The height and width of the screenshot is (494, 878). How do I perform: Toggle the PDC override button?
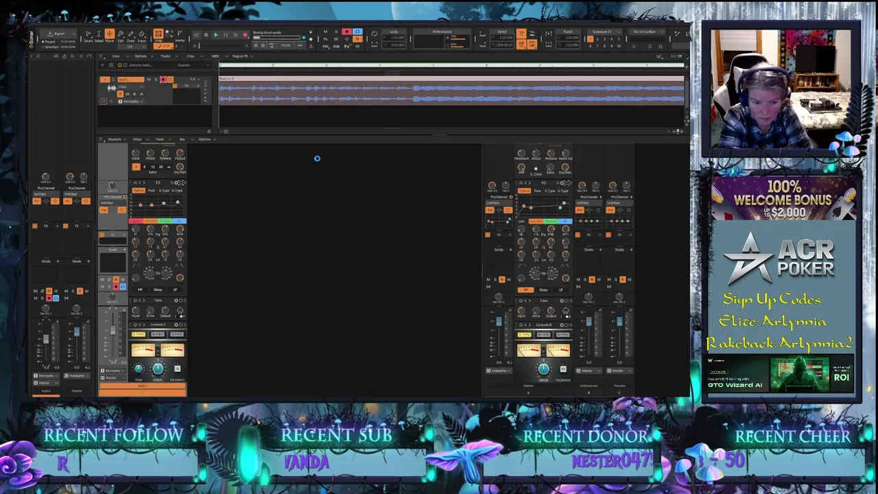tap(325, 47)
